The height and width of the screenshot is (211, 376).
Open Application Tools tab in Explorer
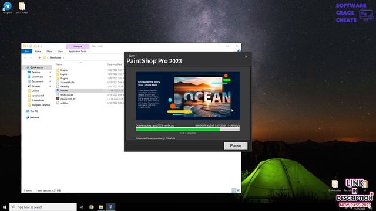point(78,51)
